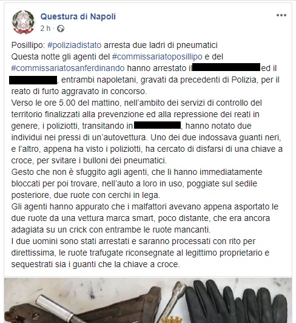Open the Questura di Napoli profile avatar

coord(24,22)
